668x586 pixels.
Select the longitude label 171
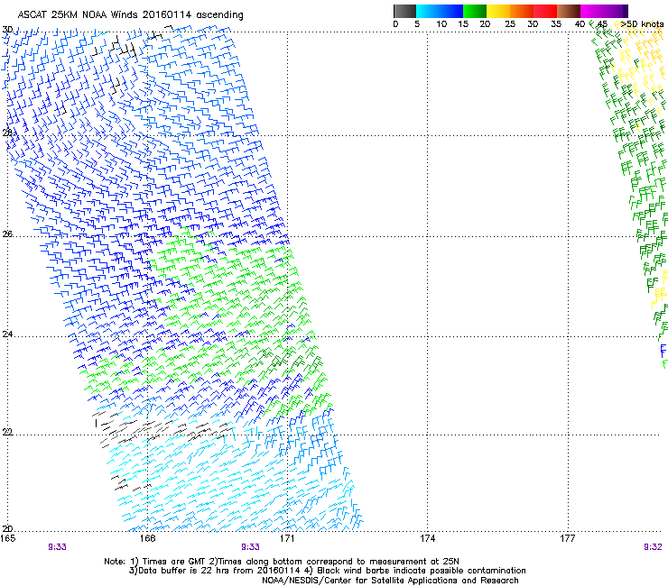(287, 538)
